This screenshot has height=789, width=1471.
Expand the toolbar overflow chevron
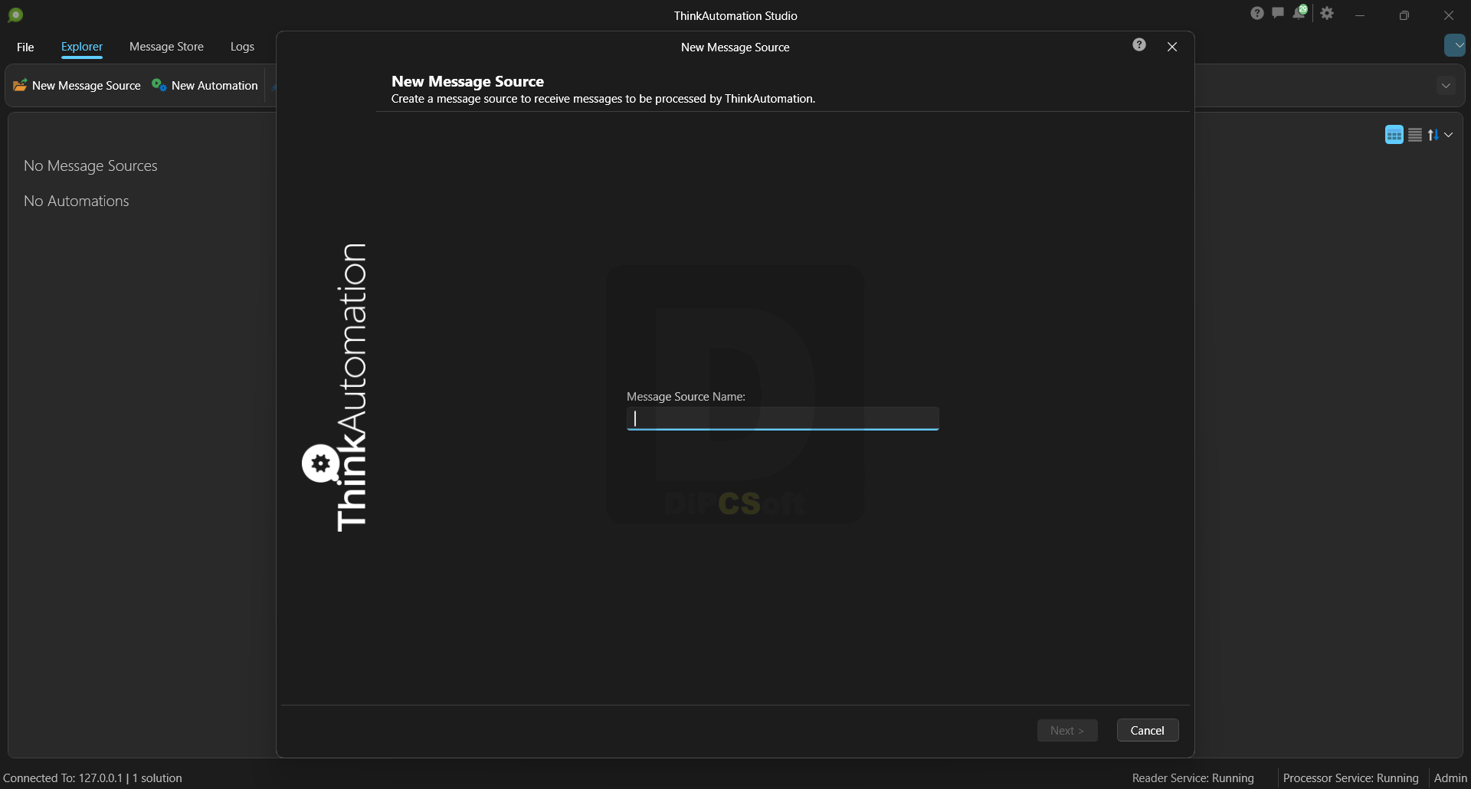(1446, 86)
